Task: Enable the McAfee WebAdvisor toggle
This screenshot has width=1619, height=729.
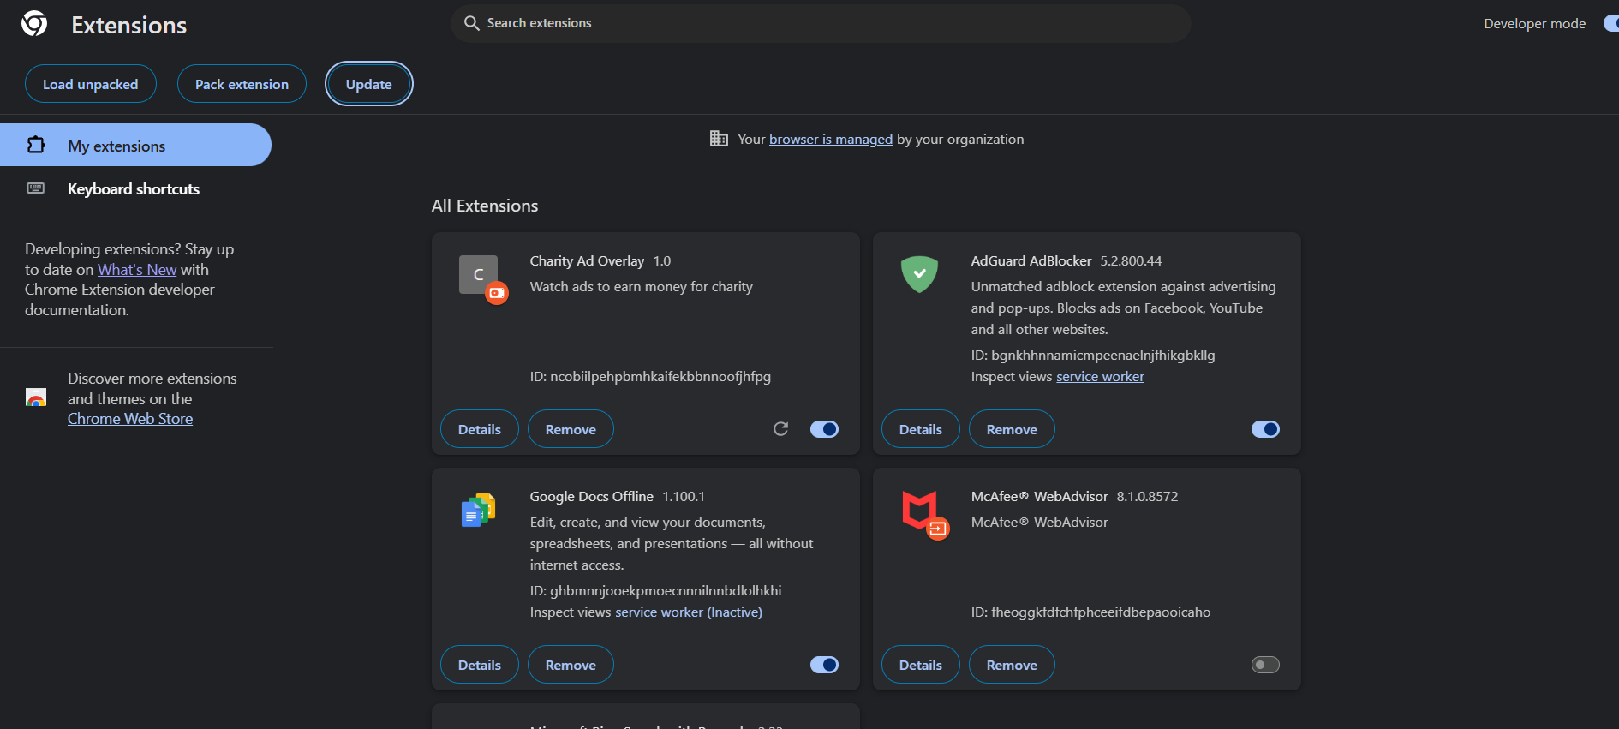Action: (1265, 665)
